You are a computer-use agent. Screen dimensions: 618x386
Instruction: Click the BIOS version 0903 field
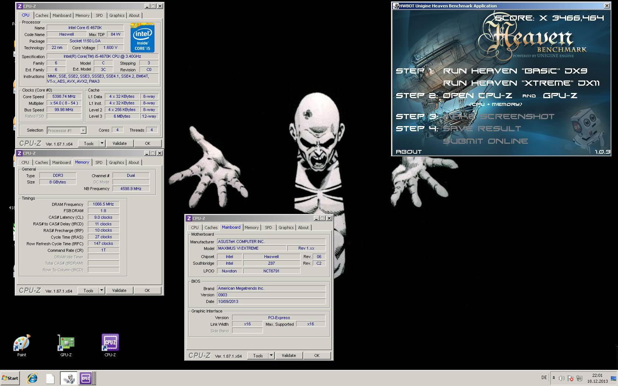[271, 295]
